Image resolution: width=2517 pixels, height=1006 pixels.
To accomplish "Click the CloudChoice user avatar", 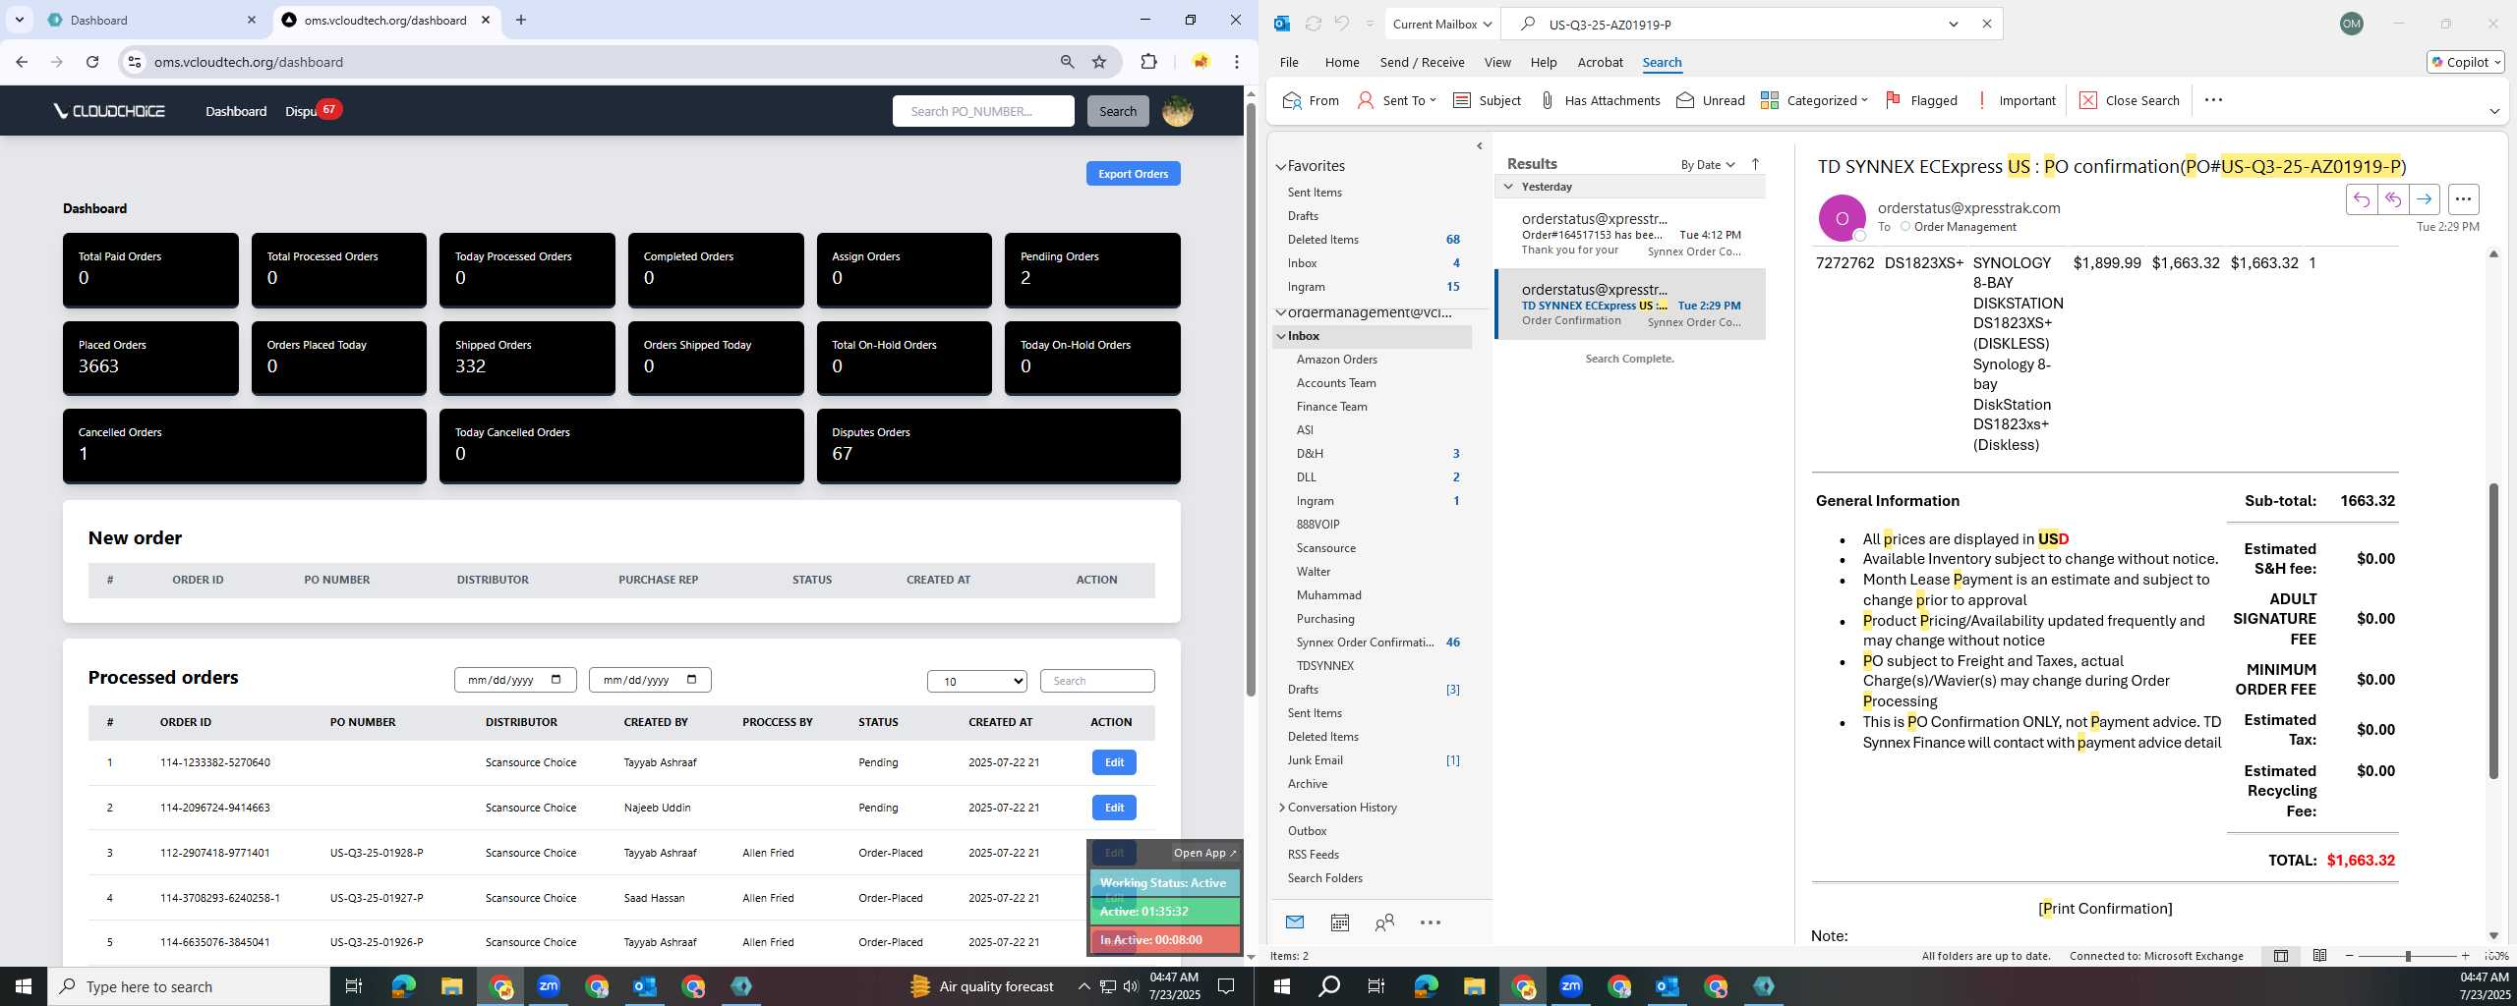I will (1178, 111).
